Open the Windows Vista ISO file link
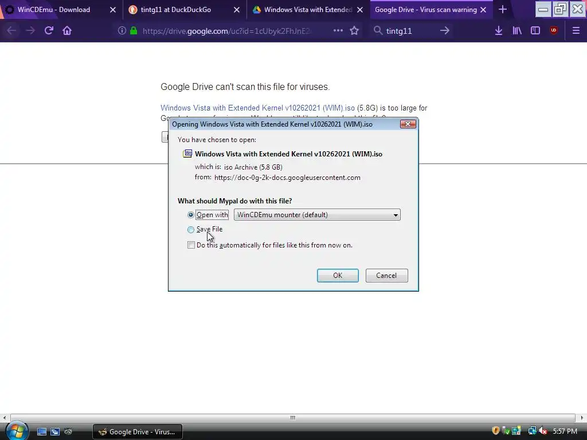 257,108
